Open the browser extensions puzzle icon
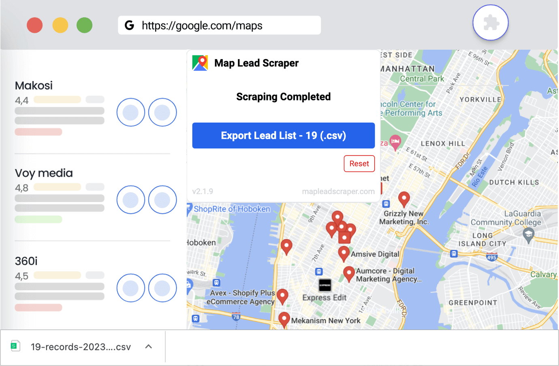The width and height of the screenshot is (559, 366). [x=490, y=23]
